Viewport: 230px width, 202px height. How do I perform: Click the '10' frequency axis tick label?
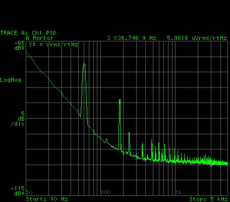[x=29, y=192]
